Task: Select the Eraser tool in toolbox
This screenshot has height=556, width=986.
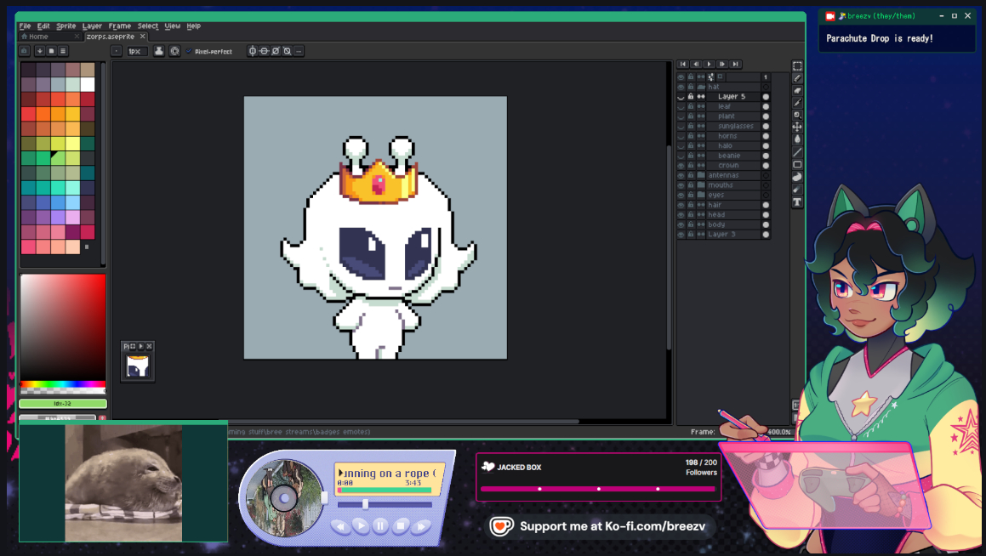Action: [797, 90]
